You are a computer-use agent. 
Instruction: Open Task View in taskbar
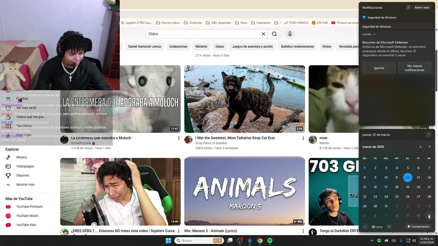pos(230,241)
